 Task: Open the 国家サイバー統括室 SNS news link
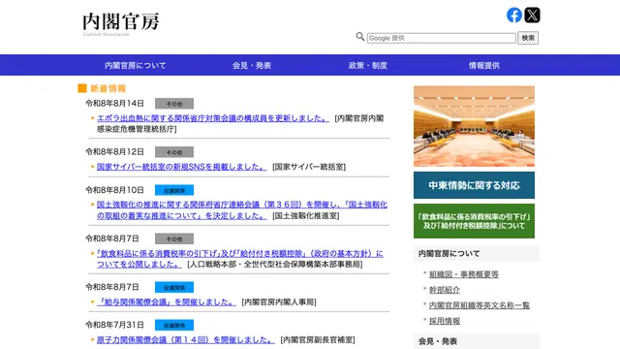pyautogui.click(x=182, y=167)
